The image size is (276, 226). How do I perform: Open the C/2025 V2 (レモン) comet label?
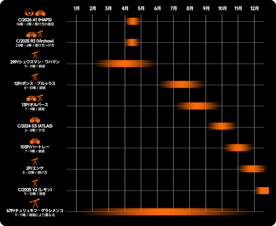(35, 189)
